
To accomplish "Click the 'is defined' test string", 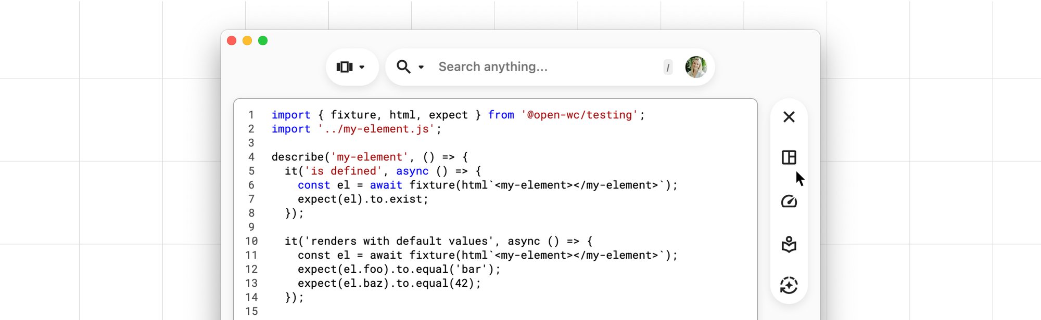I will tap(344, 171).
